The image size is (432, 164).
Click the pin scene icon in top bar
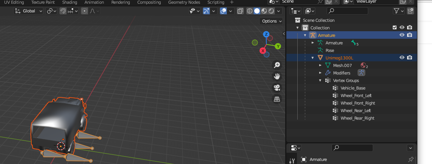pos(320,2)
